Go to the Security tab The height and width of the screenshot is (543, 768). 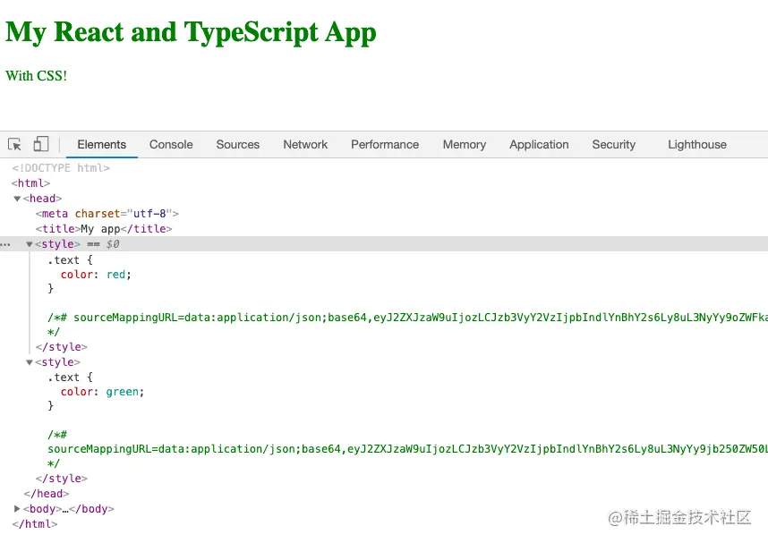[x=613, y=144]
